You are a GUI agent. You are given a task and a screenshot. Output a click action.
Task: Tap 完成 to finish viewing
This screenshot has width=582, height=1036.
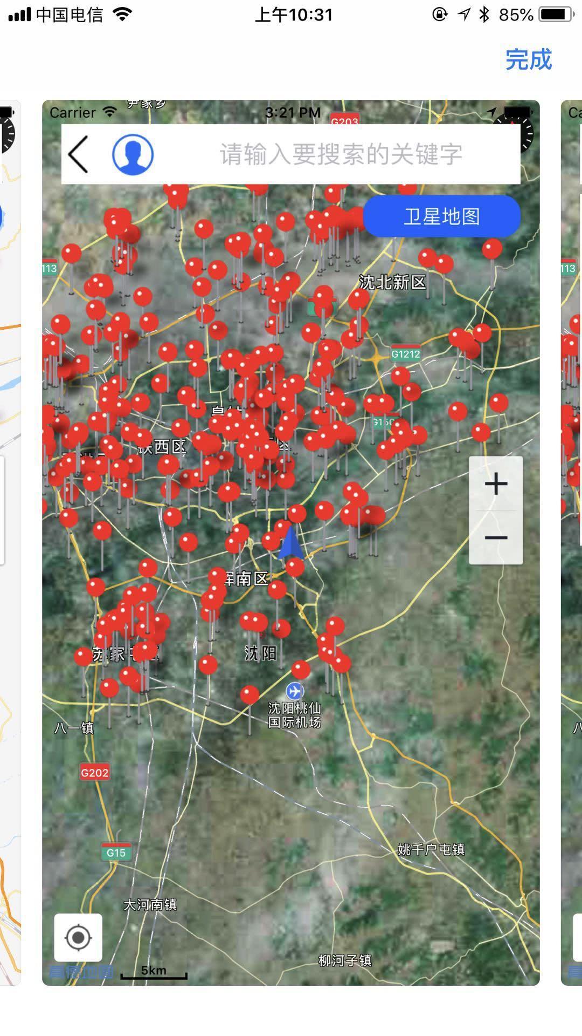(529, 59)
